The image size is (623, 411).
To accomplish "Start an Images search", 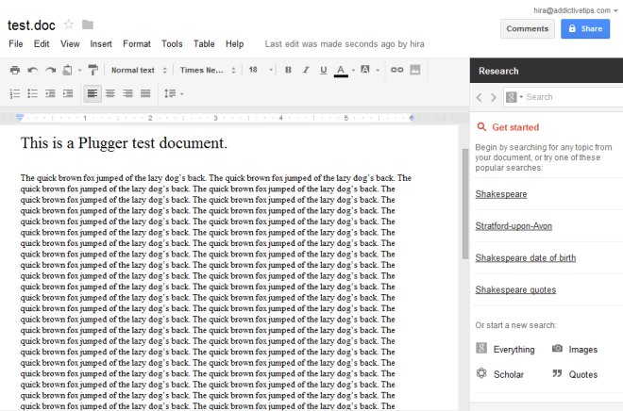I will pyautogui.click(x=575, y=349).
